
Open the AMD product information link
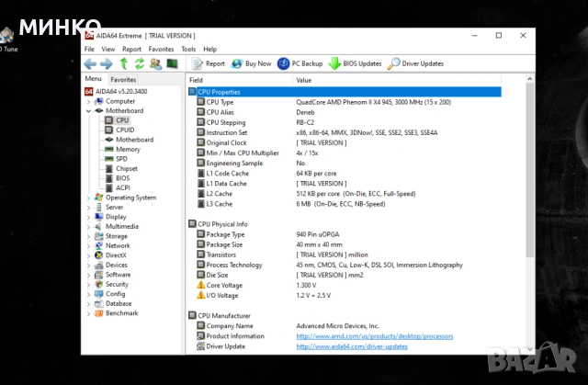click(375, 336)
